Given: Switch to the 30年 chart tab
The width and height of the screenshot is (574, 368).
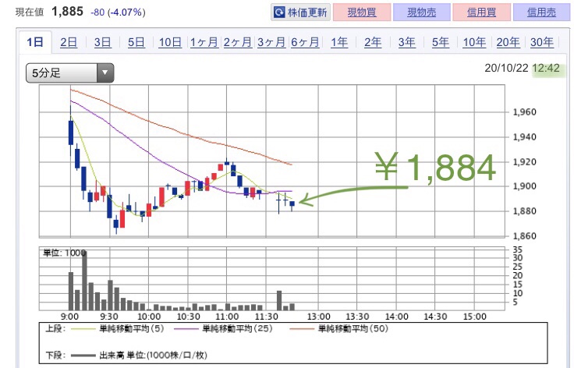Looking at the screenshot, I should click(x=542, y=42).
